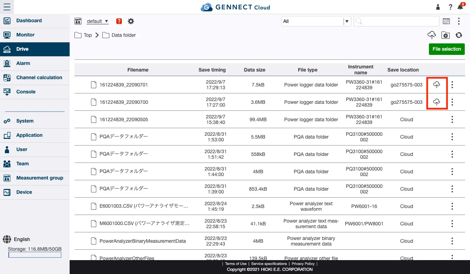Open the Service specifications link

point(269,264)
